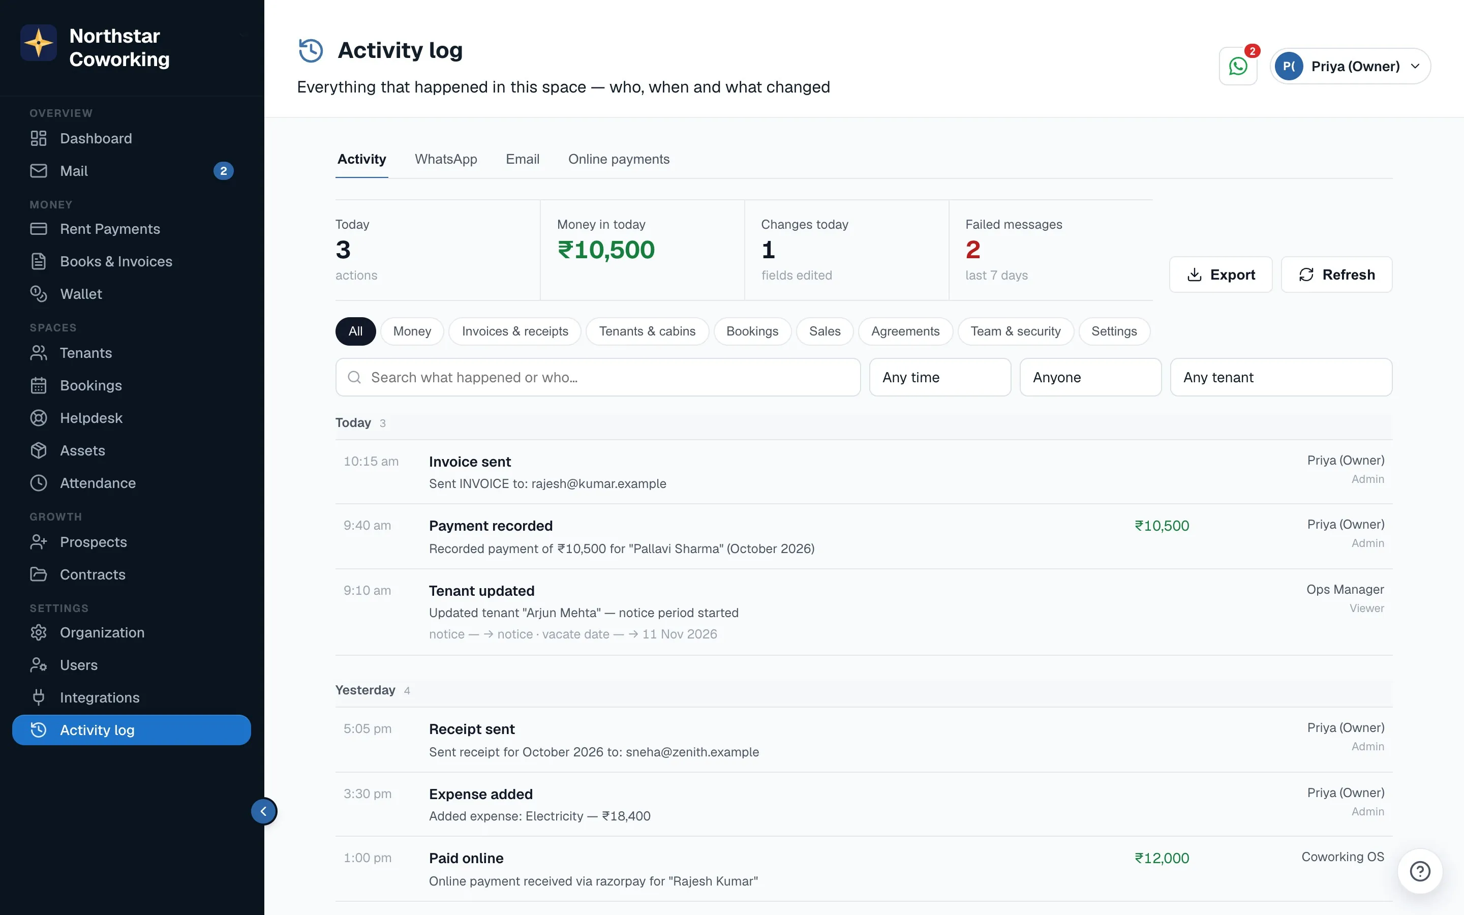Click the Mail envelope icon in sidebar
The height and width of the screenshot is (915, 1464).
point(39,171)
